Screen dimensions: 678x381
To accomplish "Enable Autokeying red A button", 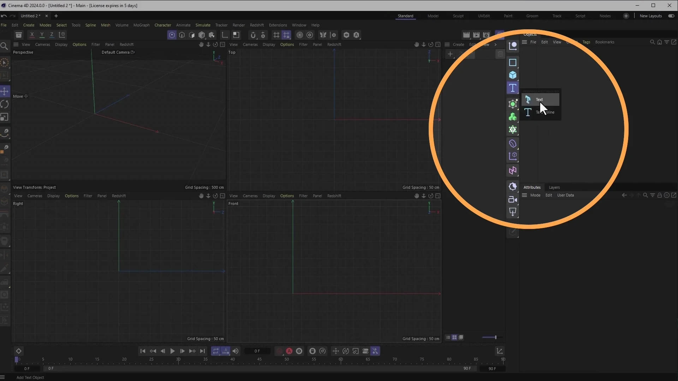I will click(289, 351).
